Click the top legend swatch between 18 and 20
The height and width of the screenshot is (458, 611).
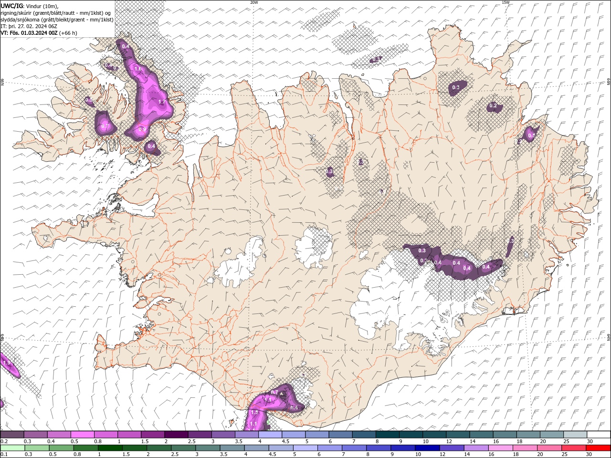click(x=528, y=435)
